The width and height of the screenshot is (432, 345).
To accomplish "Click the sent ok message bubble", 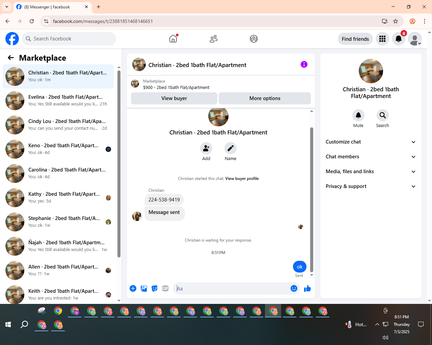I will point(300,267).
